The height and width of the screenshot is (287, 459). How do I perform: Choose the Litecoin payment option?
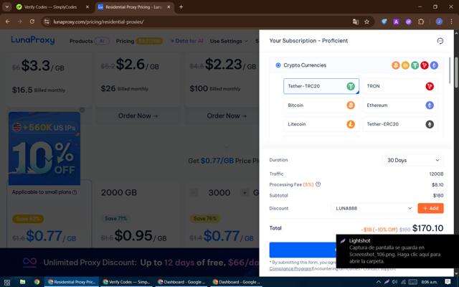pos(321,124)
